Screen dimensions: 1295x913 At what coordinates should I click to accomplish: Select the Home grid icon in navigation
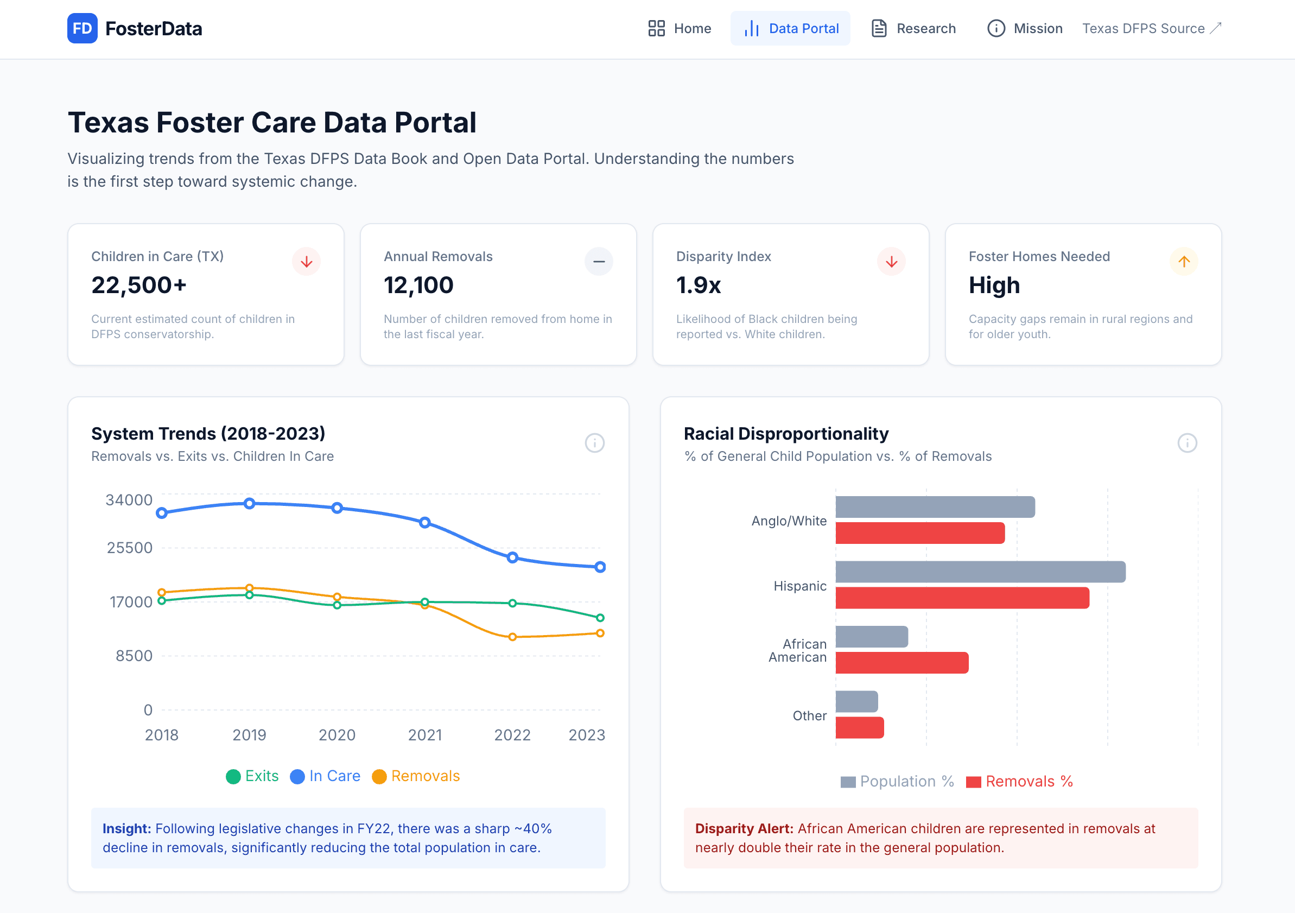tap(656, 28)
